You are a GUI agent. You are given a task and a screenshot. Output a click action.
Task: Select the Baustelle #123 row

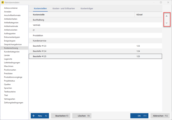[95, 46]
